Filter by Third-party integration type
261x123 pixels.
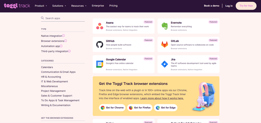pos(55,51)
